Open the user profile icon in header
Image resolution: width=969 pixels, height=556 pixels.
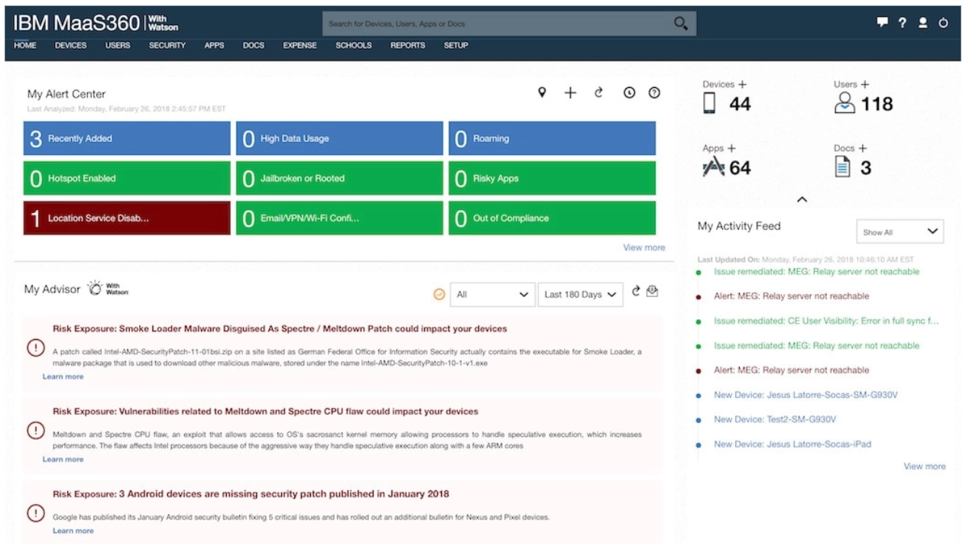point(923,24)
